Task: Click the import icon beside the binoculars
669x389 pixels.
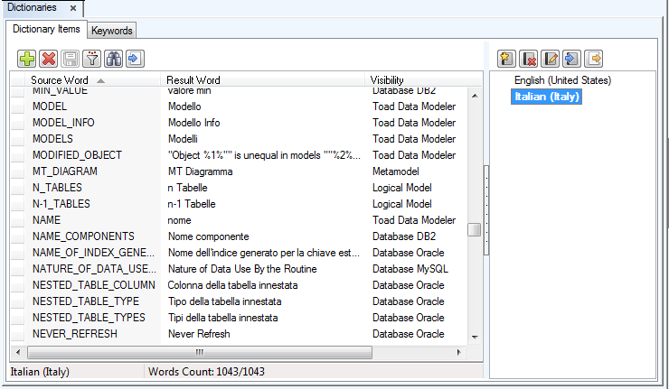Action: coord(135,60)
